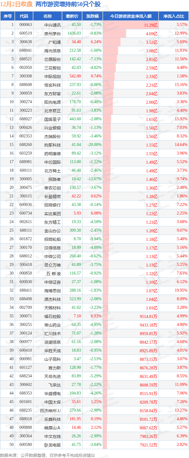
Task: Click stock code 600519
Action: pyautogui.click(x=26, y=33)
